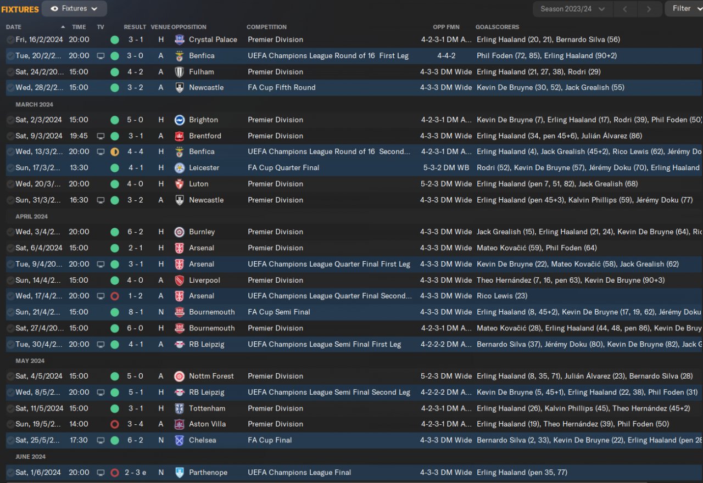The height and width of the screenshot is (483, 703).
Task: Click goalscorers 'Erling Haaland (pen 35, 77)'
Action: tap(522, 473)
